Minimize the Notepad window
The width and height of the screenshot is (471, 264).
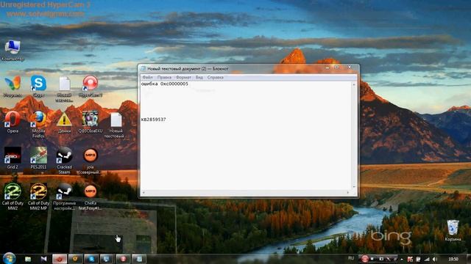(x=327, y=68)
